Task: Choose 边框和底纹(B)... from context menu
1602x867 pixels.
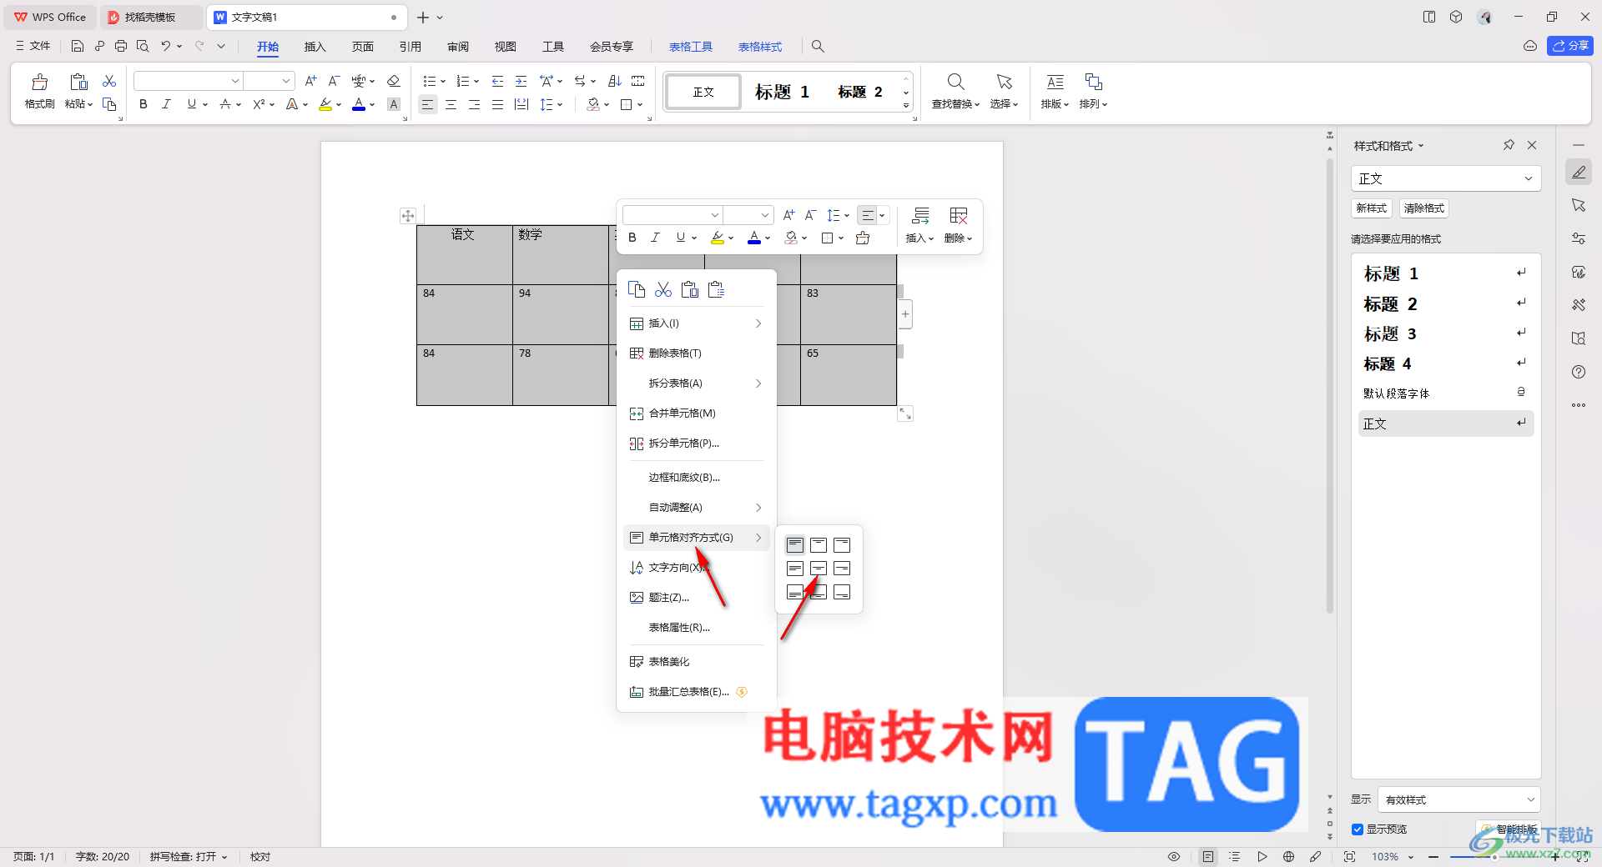Action: click(x=697, y=478)
